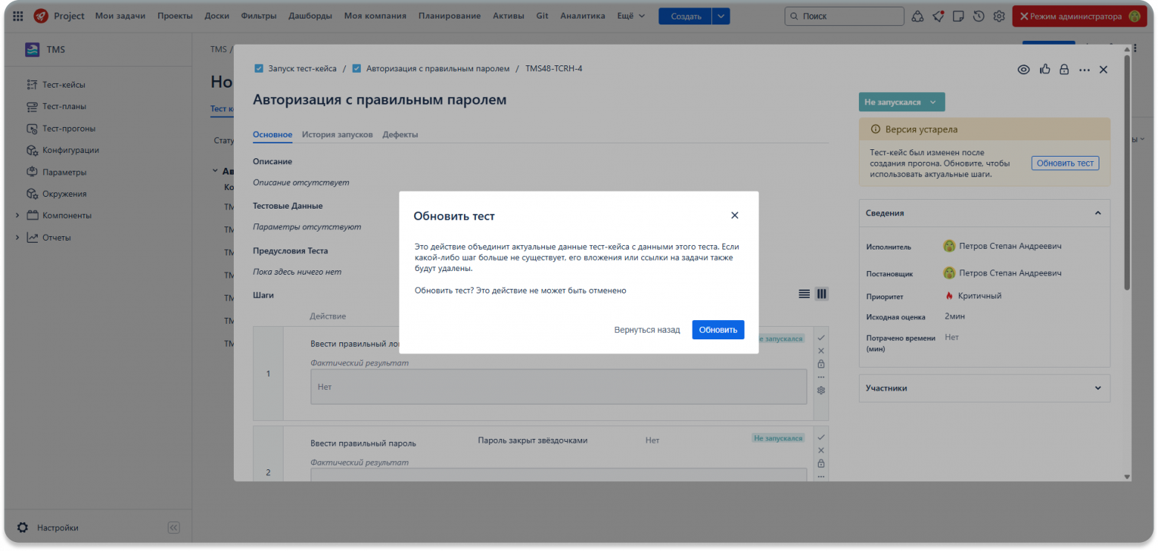Collapse the sidebar with double-chevron icon
Image resolution: width=1158 pixels, height=551 pixels.
[174, 528]
